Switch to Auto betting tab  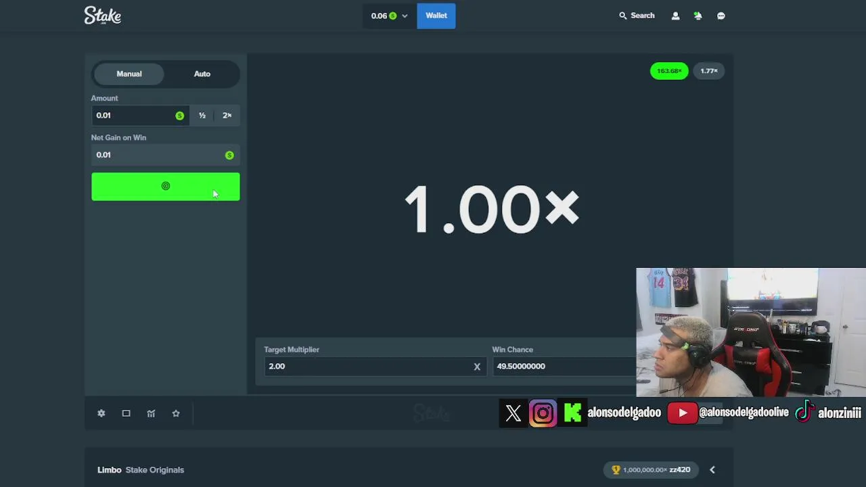(x=202, y=74)
